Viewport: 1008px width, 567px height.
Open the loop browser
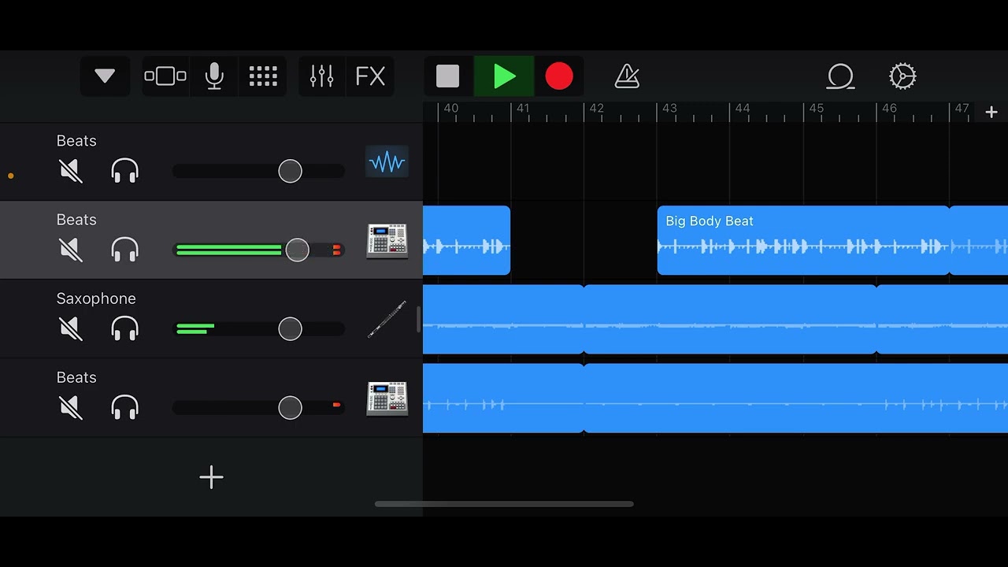(840, 76)
